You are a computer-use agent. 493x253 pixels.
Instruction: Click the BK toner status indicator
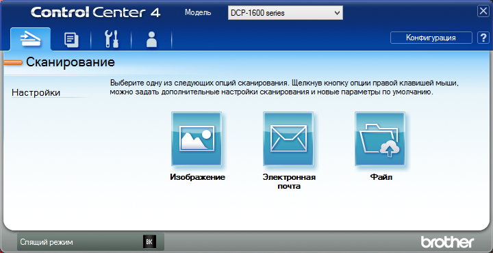point(149,242)
